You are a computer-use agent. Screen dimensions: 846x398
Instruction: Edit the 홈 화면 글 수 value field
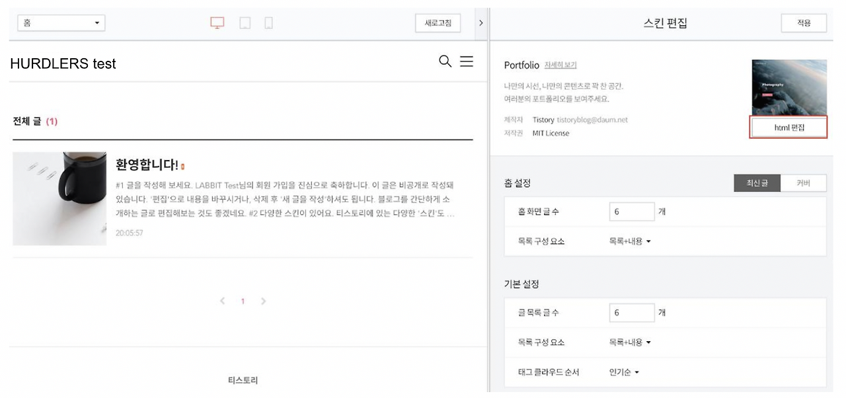pyautogui.click(x=631, y=211)
